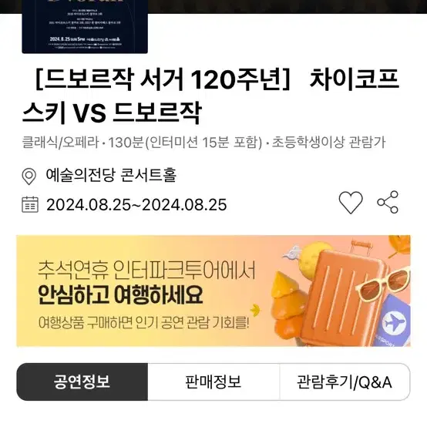
Task: Tap the passport airplane icon in banner
Action: click(x=393, y=322)
